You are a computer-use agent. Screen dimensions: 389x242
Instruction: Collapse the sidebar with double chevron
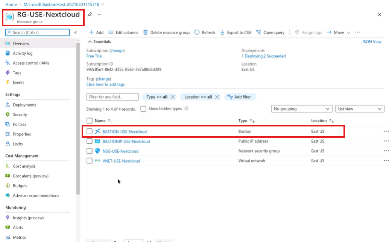(x=75, y=32)
